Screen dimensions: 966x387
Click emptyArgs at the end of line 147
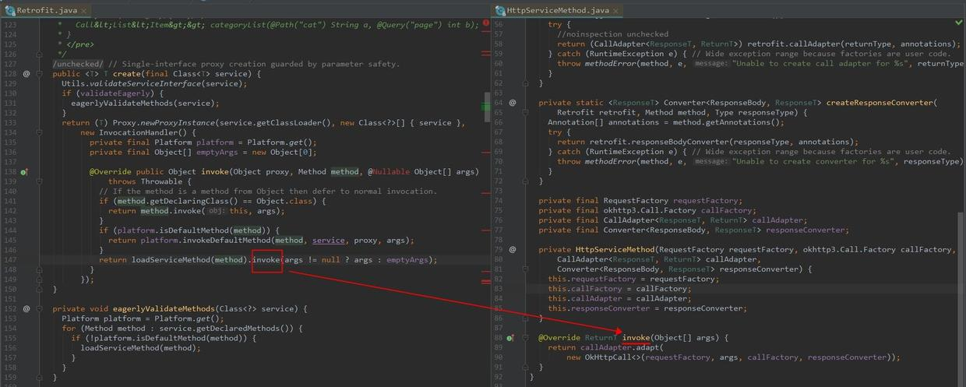point(408,260)
